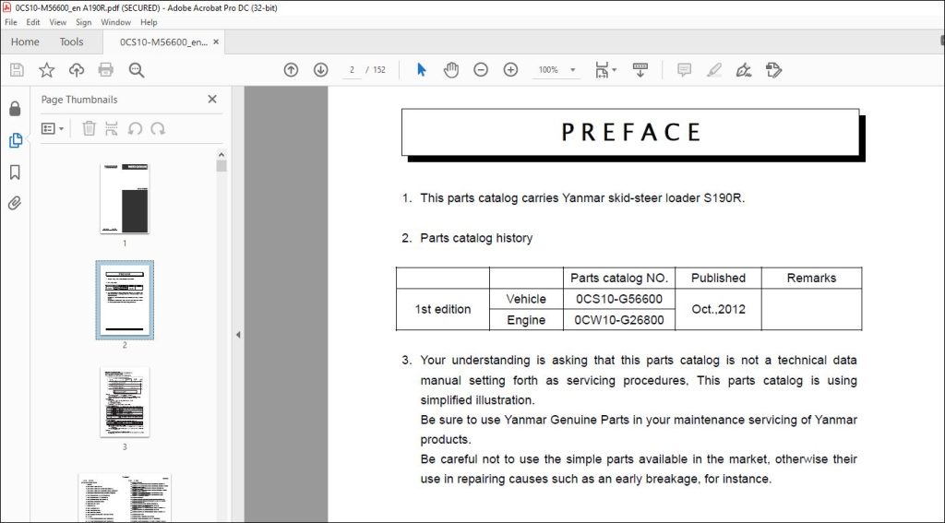Close the Page Thumbnails panel

pyautogui.click(x=212, y=99)
